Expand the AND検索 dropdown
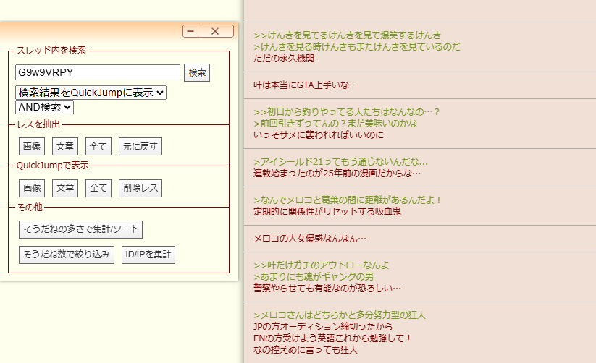 44,107
